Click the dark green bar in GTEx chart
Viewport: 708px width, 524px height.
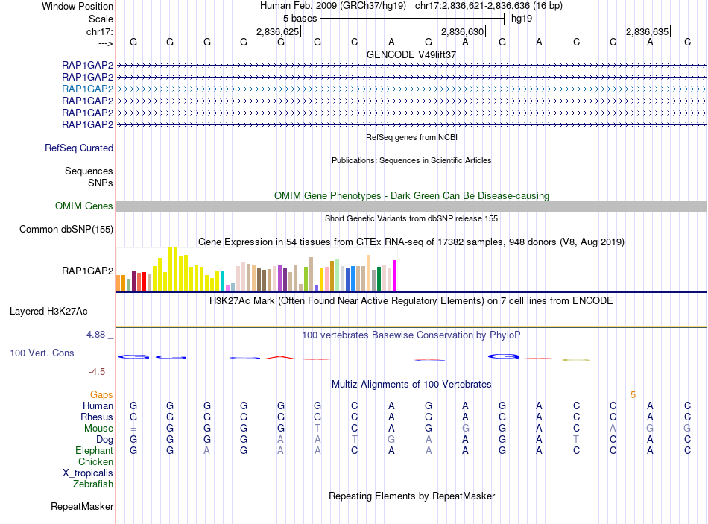[x=379, y=279]
